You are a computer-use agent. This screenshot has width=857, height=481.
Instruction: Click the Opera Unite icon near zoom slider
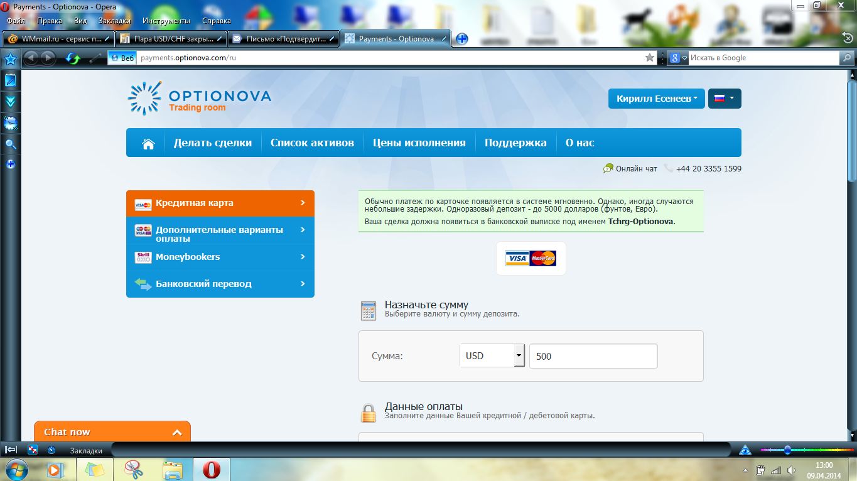coord(745,450)
